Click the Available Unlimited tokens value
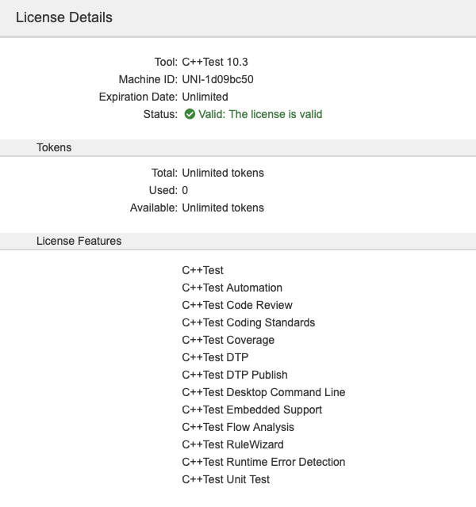Image resolution: width=476 pixels, height=507 pixels. coord(223,208)
